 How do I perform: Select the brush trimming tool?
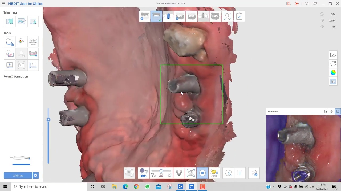(x=21, y=21)
